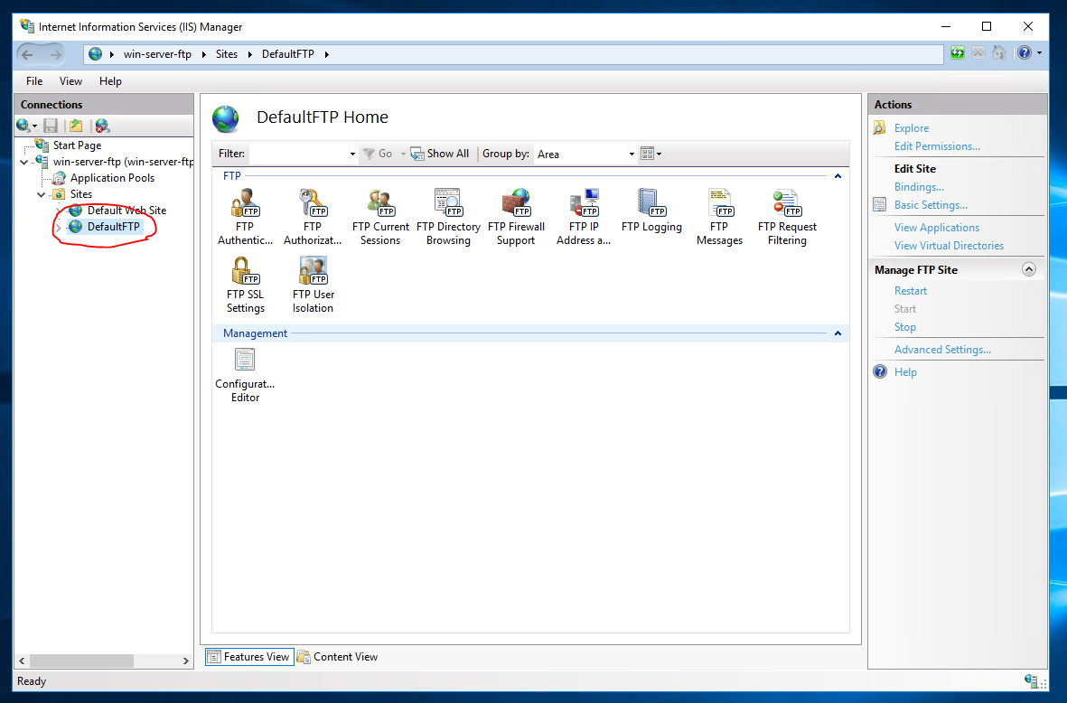Collapse the Management group section
1067x703 pixels.
(x=838, y=333)
